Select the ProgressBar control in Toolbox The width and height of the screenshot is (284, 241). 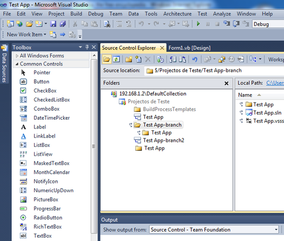47,208
